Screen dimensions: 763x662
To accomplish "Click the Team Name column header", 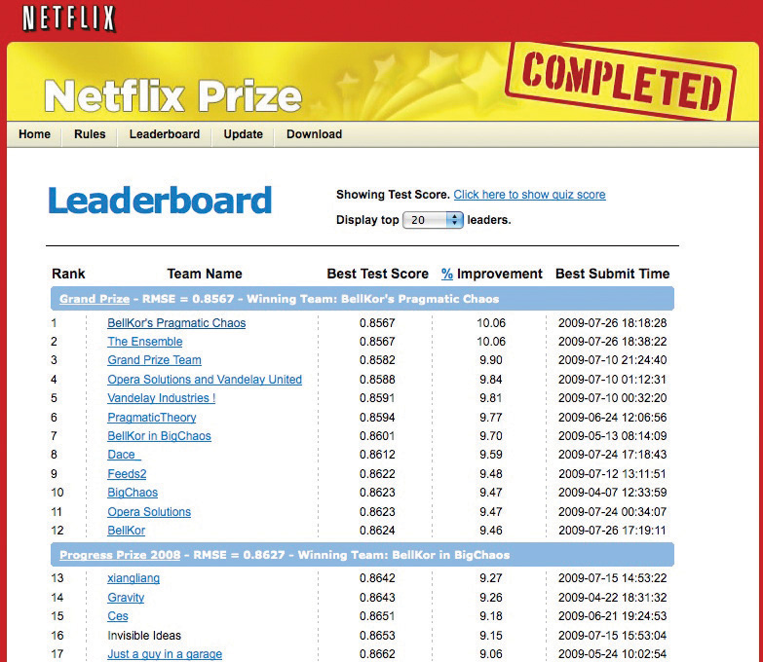I will point(205,274).
